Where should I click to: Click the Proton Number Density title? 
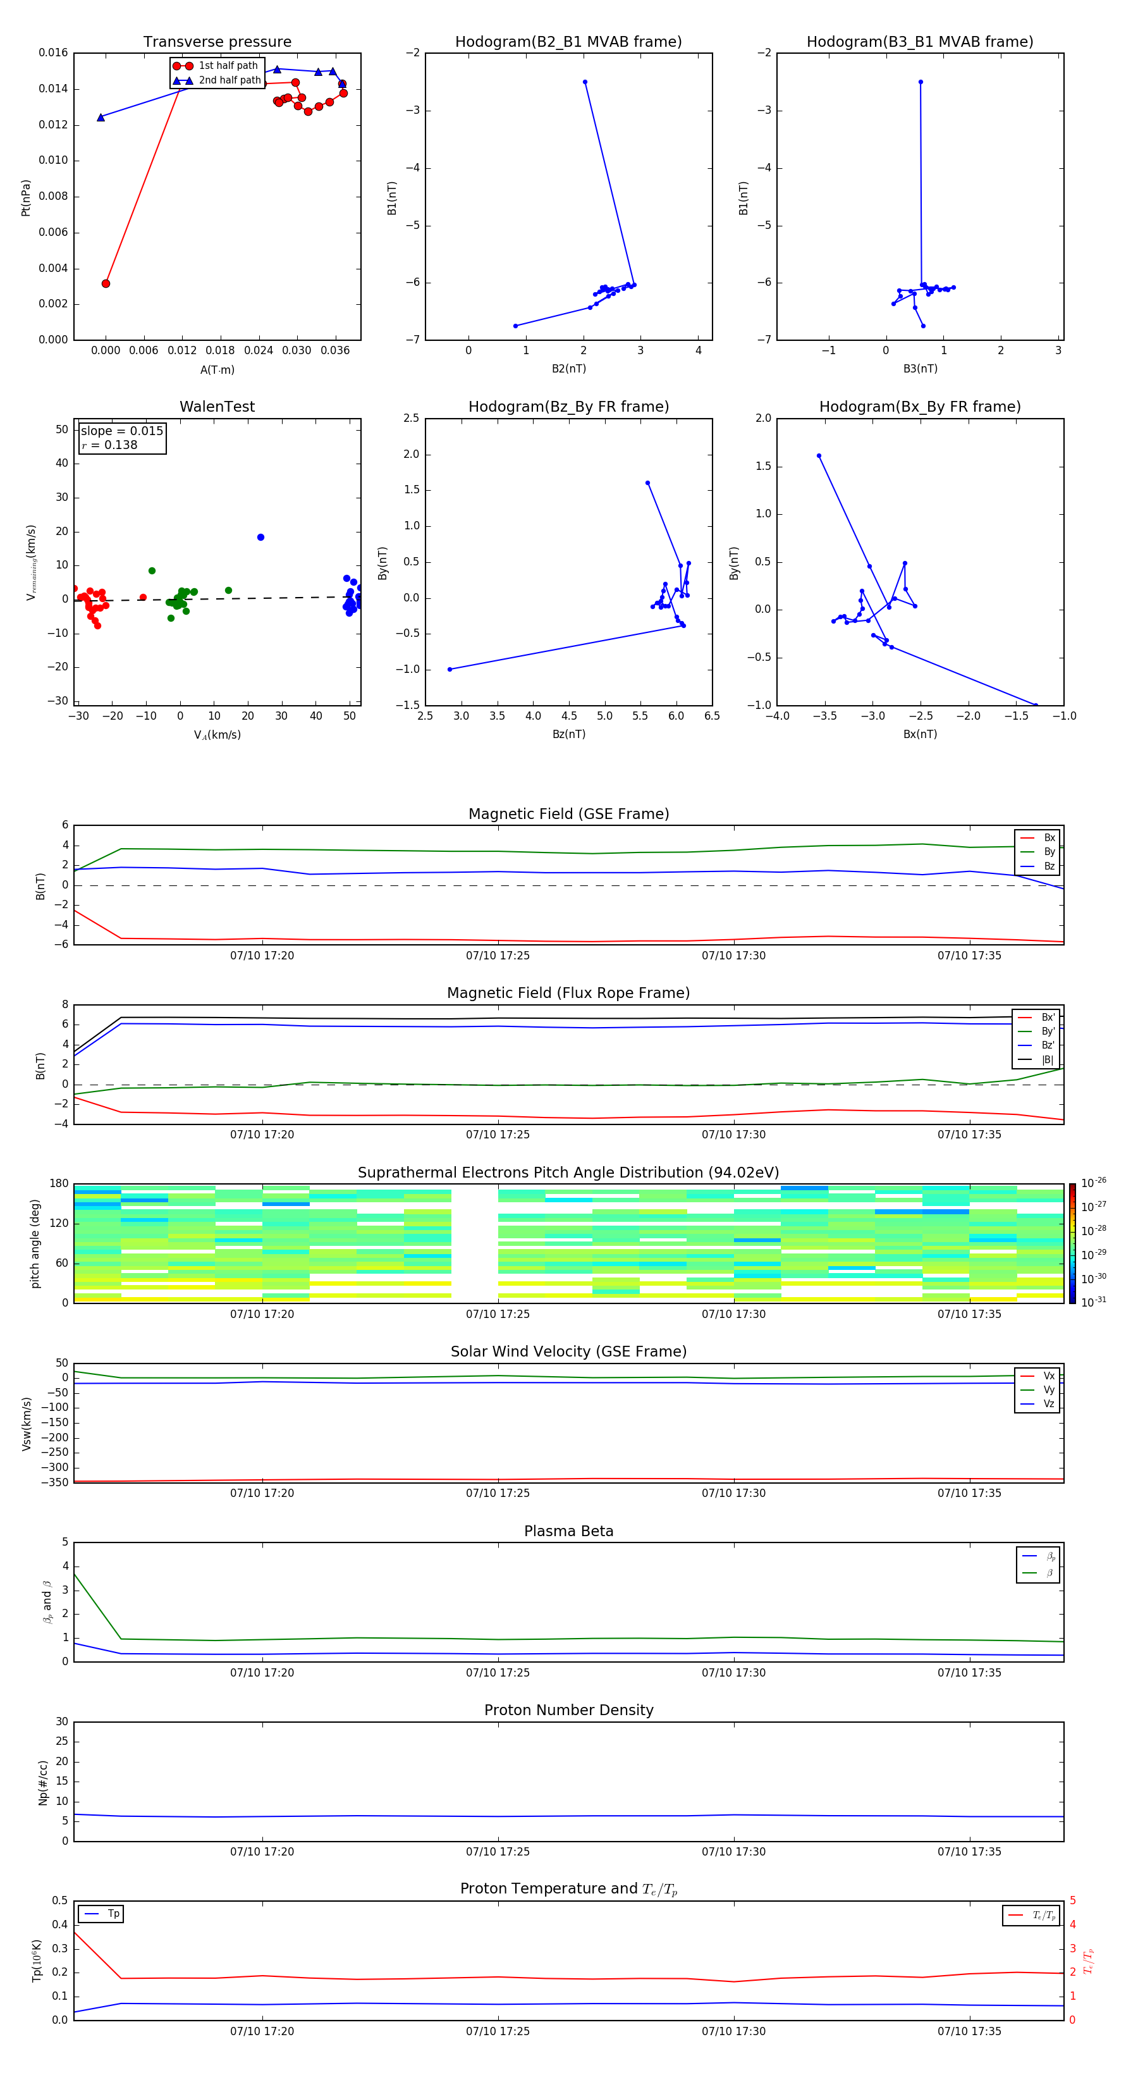[568, 1710]
